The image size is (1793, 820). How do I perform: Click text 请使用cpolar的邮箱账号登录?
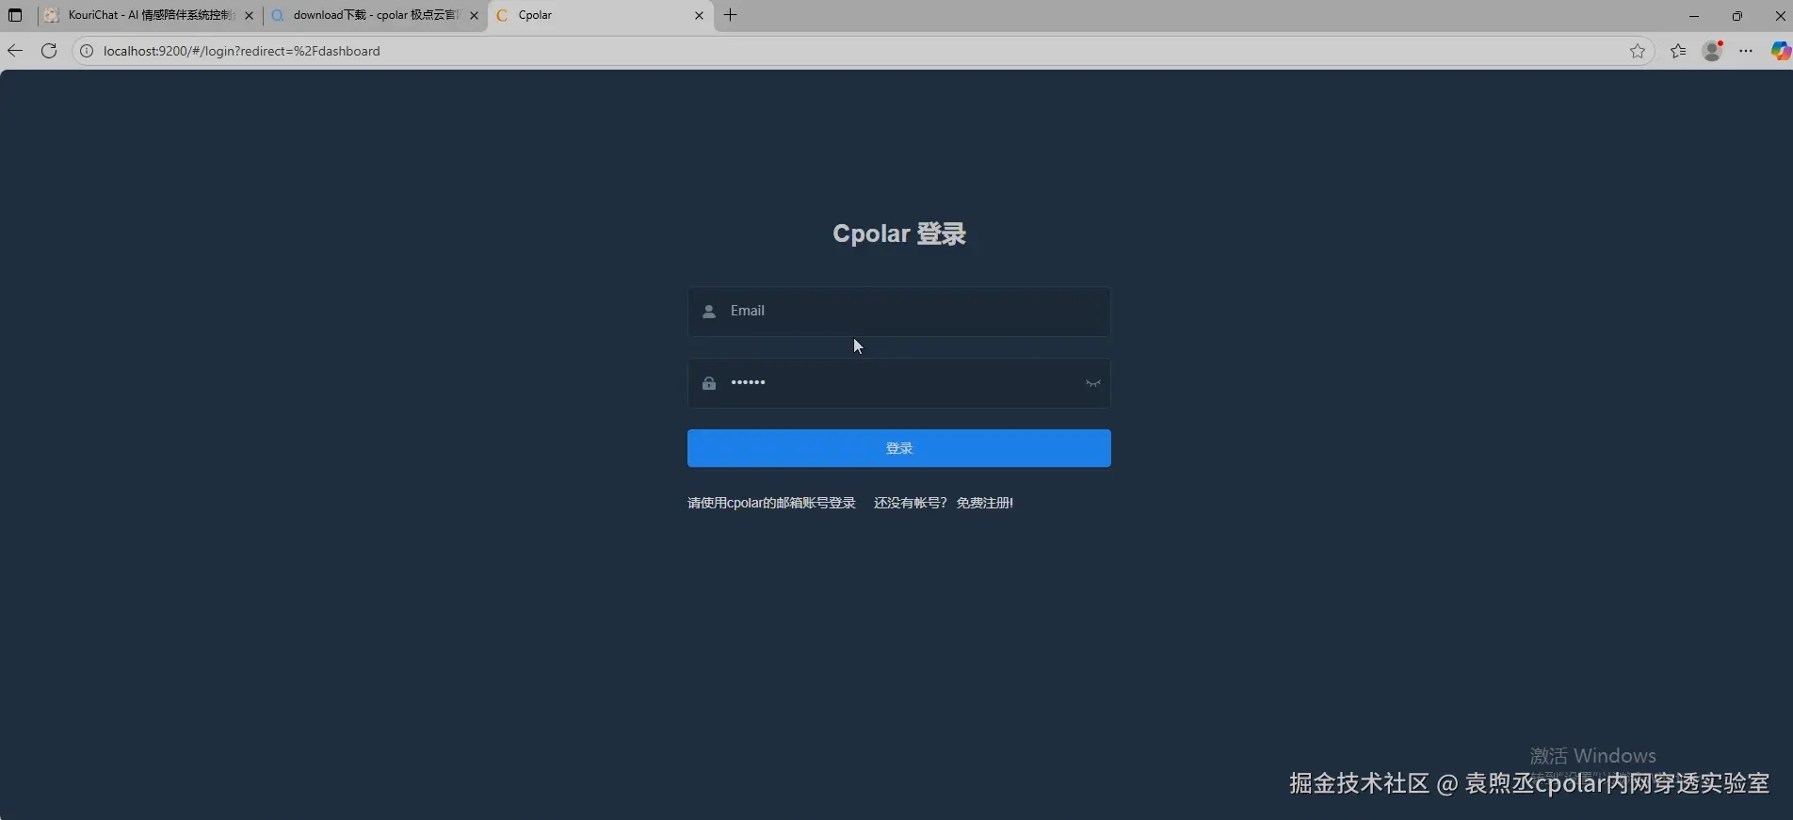tap(771, 503)
